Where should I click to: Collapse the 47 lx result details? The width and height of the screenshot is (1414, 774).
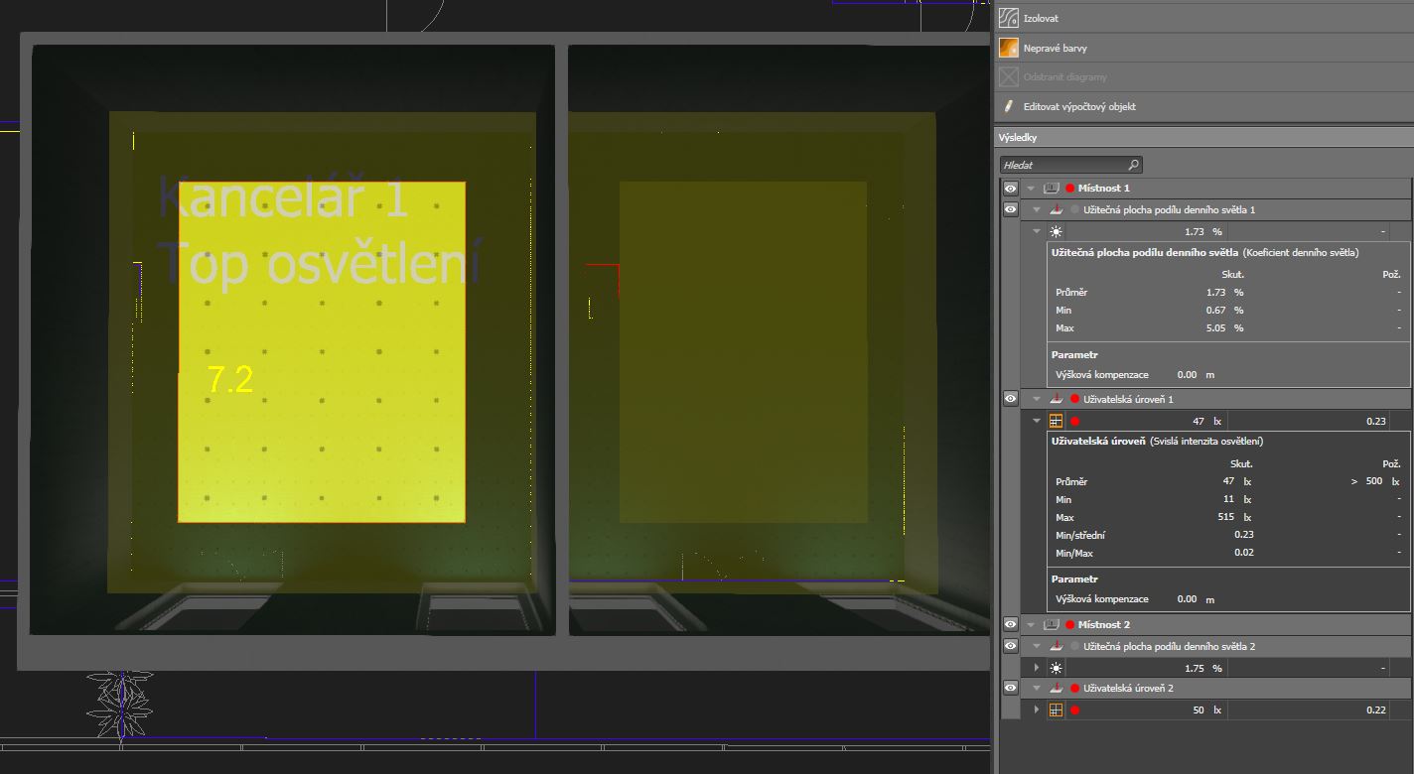point(1037,421)
